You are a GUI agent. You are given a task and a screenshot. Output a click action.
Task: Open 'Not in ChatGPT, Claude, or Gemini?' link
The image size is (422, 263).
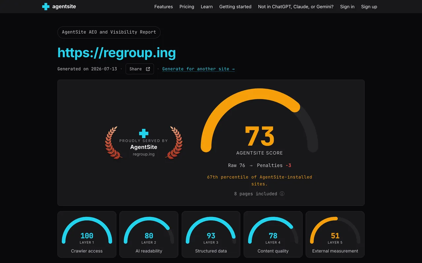tap(296, 7)
